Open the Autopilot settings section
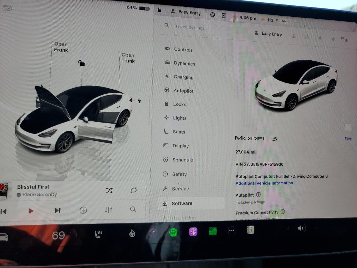 click(x=183, y=90)
